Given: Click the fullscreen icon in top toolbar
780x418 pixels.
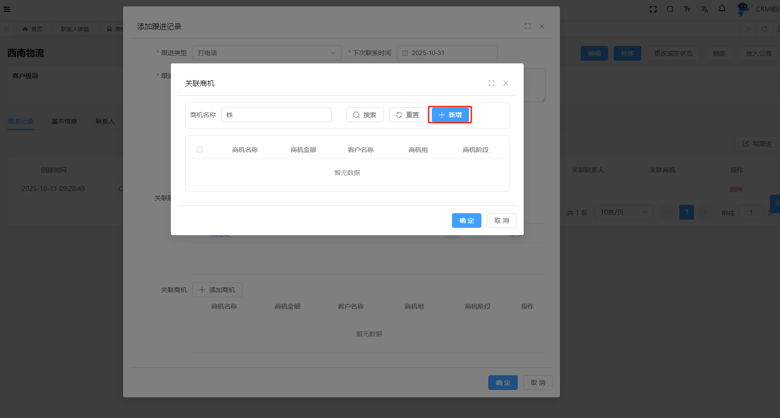Looking at the screenshot, I should pos(653,9).
